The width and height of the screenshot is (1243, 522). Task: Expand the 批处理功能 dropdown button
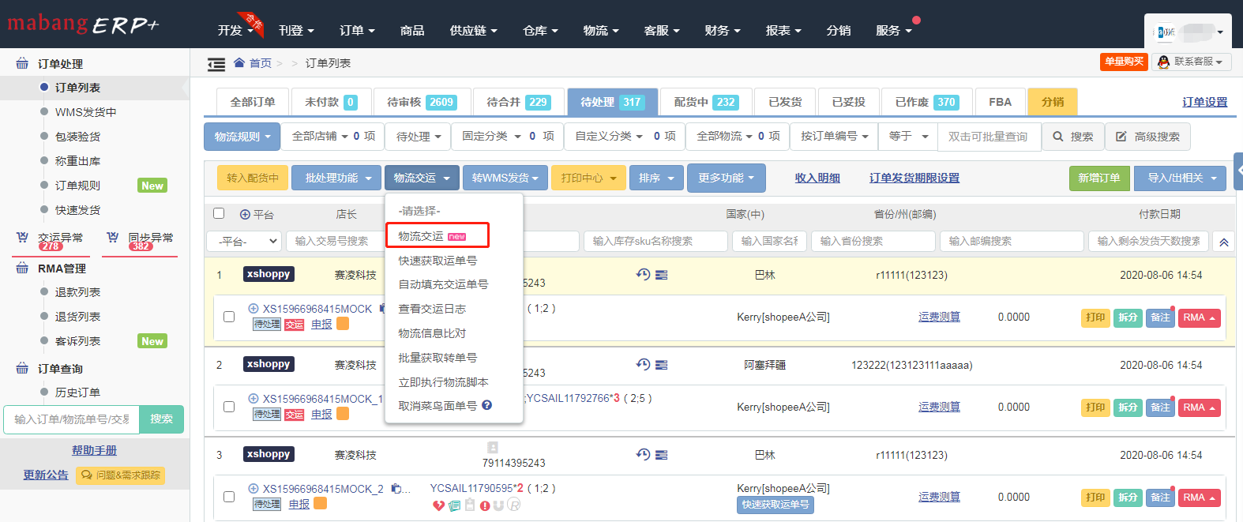tap(337, 178)
